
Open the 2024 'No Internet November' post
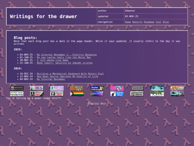tap(51, 79)
